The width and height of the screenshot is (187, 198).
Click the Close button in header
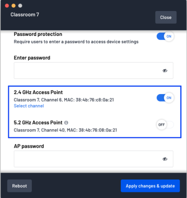(x=166, y=17)
